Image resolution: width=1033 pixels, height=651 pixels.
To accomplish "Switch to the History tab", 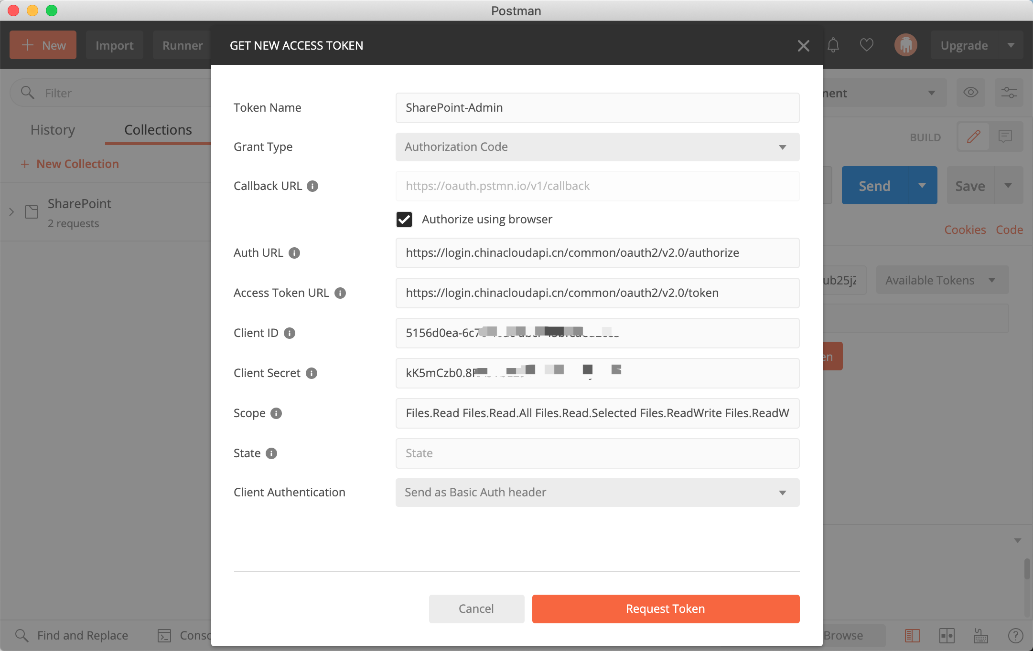I will click(x=53, y=130).
